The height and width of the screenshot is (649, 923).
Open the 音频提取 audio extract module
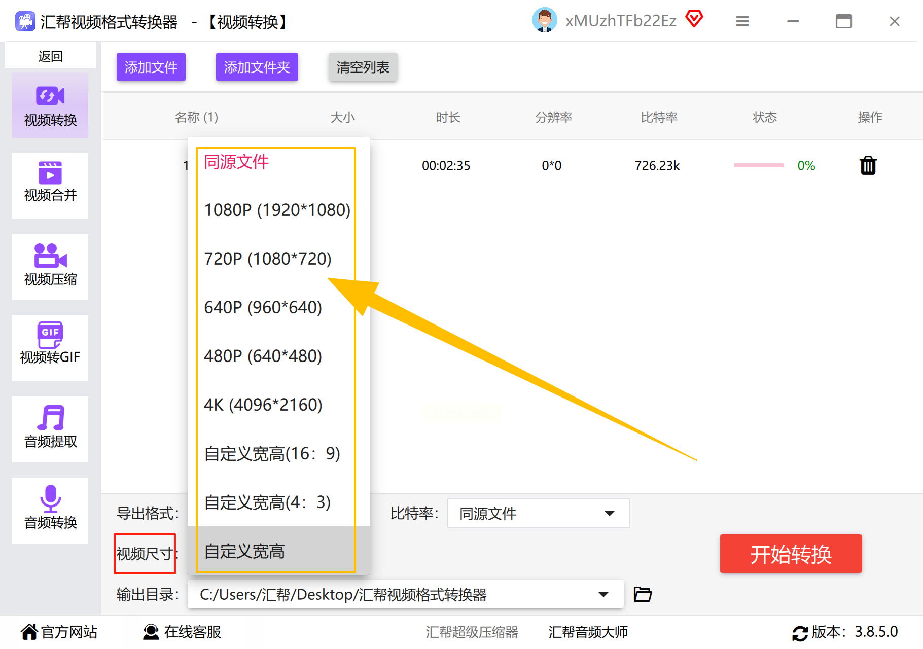point(50,429)
